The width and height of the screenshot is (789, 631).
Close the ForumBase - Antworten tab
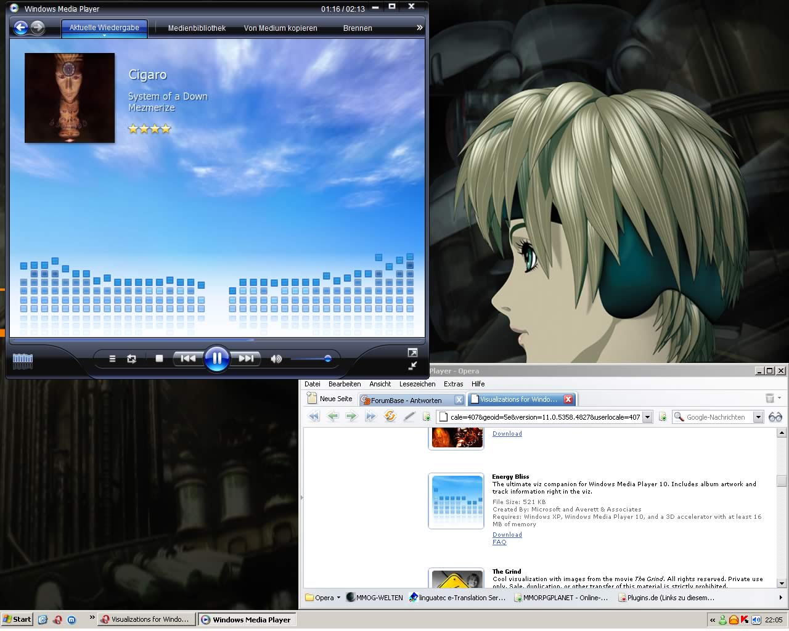tap(459, 400)
